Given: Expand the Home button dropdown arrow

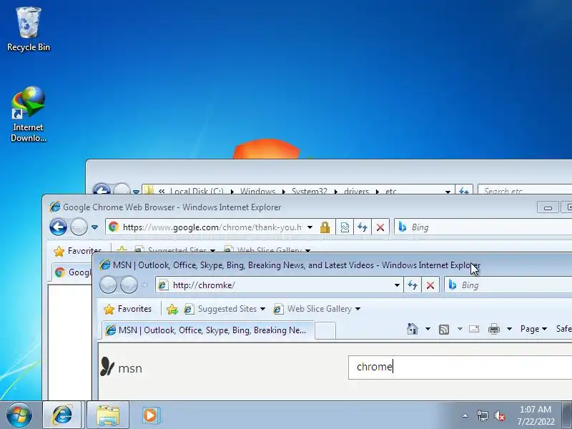Looking at the screenshot, I should [428, 329].
